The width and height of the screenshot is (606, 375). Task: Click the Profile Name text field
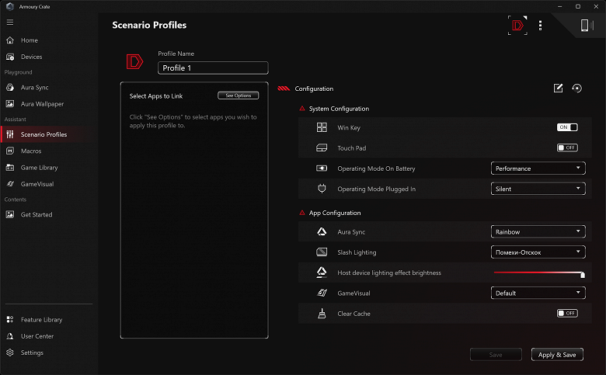tap(213, 68)
